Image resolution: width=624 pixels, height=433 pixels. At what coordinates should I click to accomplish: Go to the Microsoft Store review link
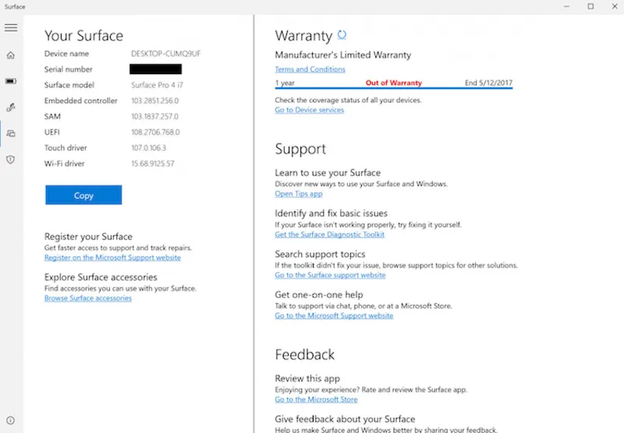[x=316, y=399]
